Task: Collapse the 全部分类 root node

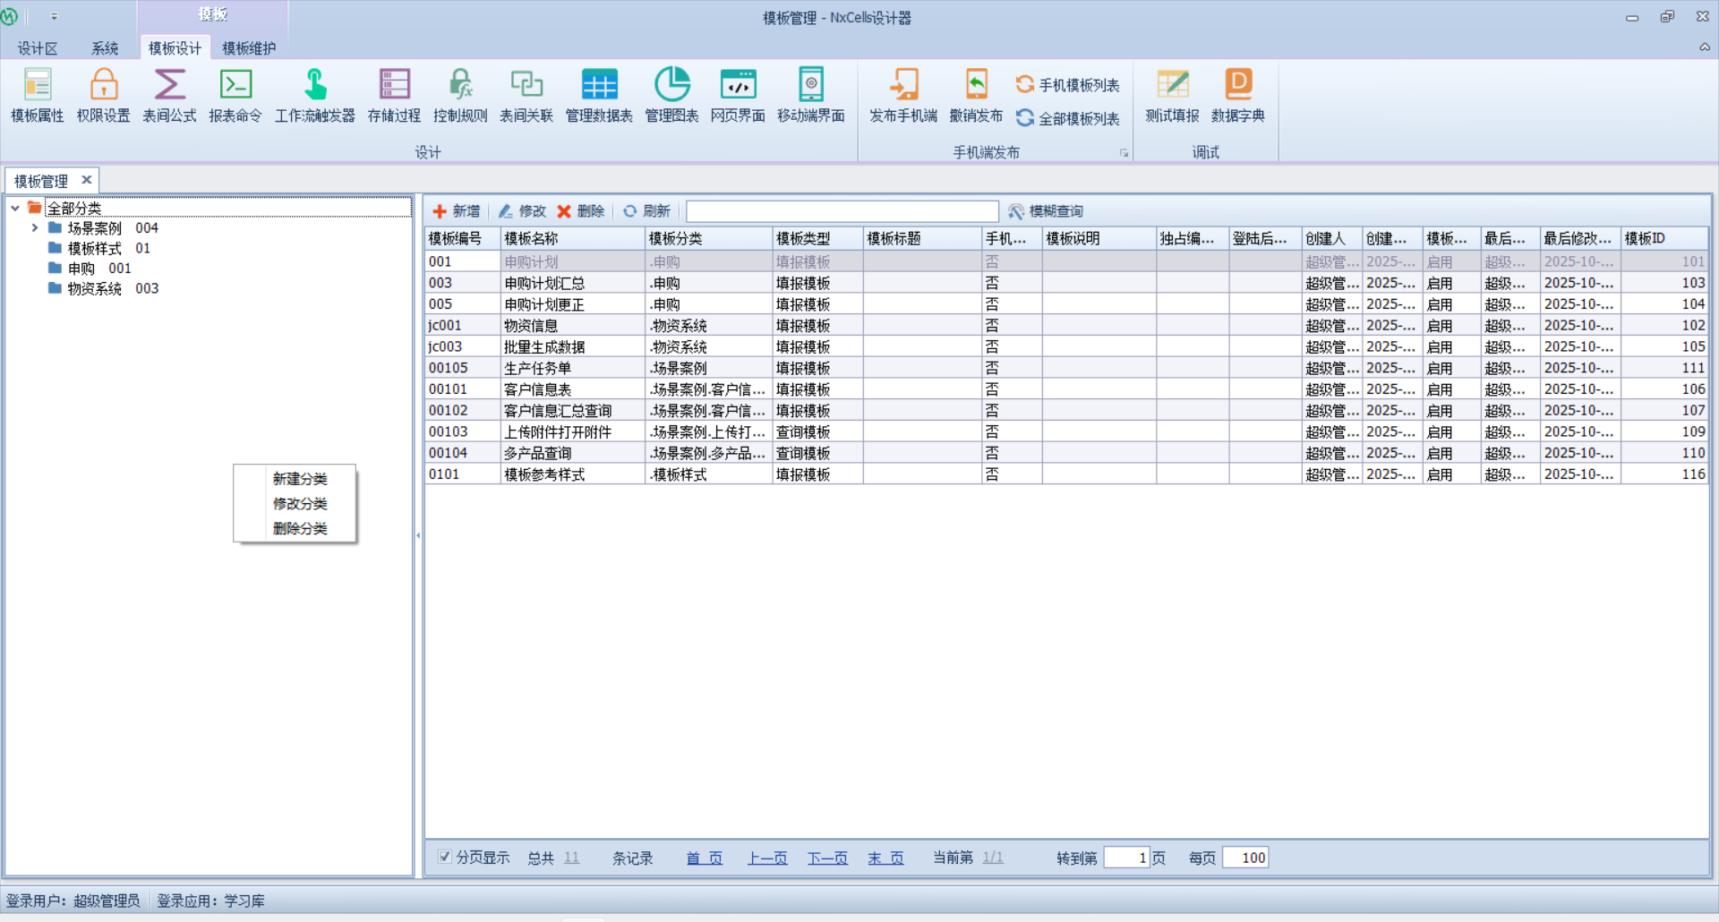Action: click(15, 208)
